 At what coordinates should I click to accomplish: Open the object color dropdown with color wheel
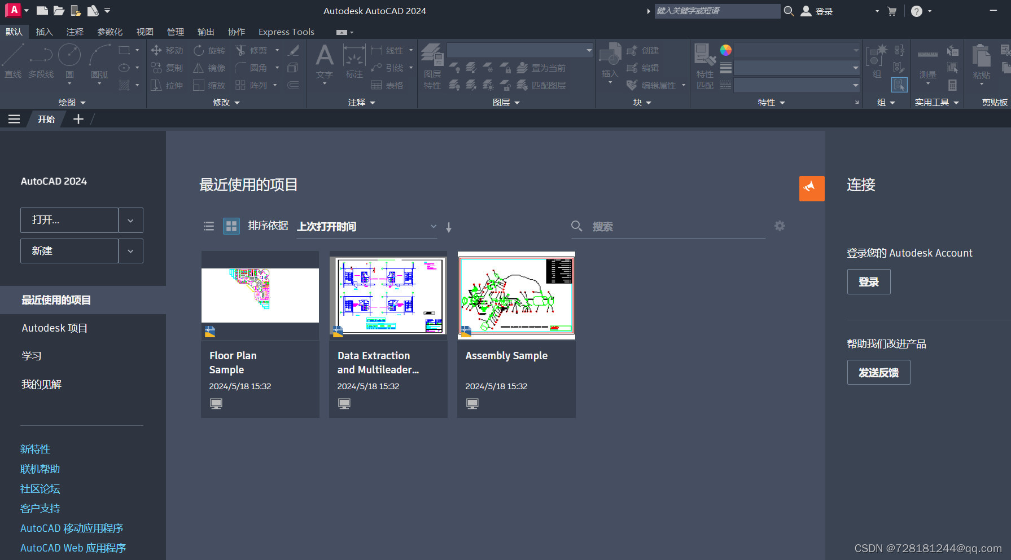tap(796, 50)
